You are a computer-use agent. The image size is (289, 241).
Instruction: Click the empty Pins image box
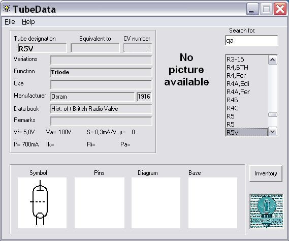coord(100,203)
